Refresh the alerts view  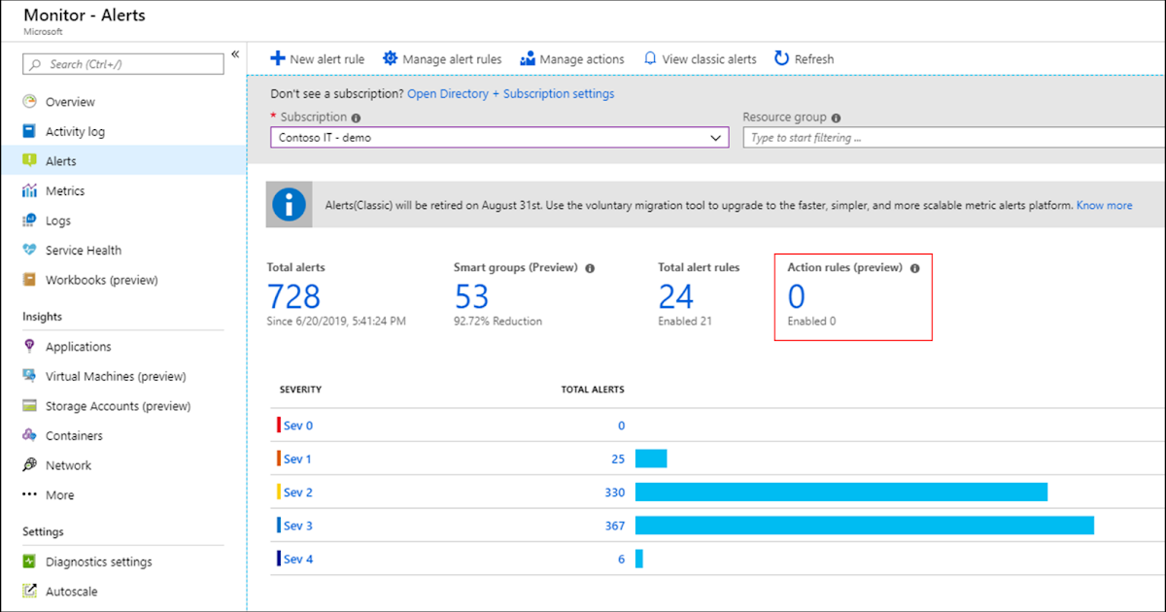click(x=804, y=58)
